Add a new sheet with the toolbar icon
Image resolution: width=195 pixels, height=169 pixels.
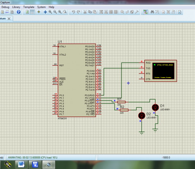(163, 12)
